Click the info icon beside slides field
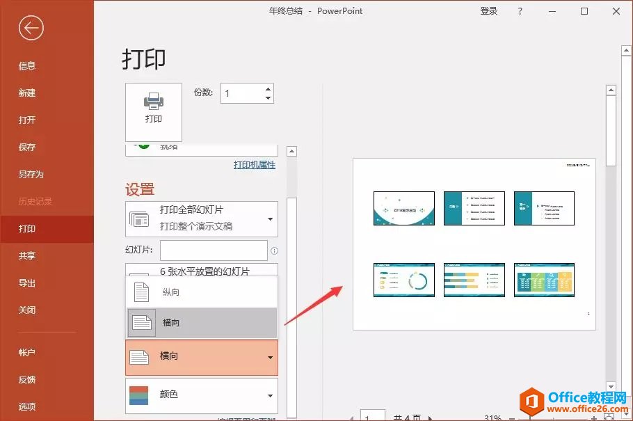 (274, 251)
